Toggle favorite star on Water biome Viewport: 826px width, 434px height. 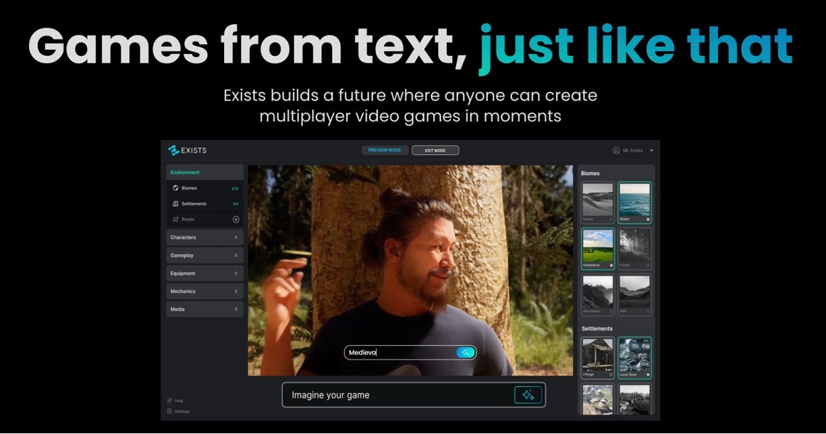pyautogui.click(x=648, y=219)
